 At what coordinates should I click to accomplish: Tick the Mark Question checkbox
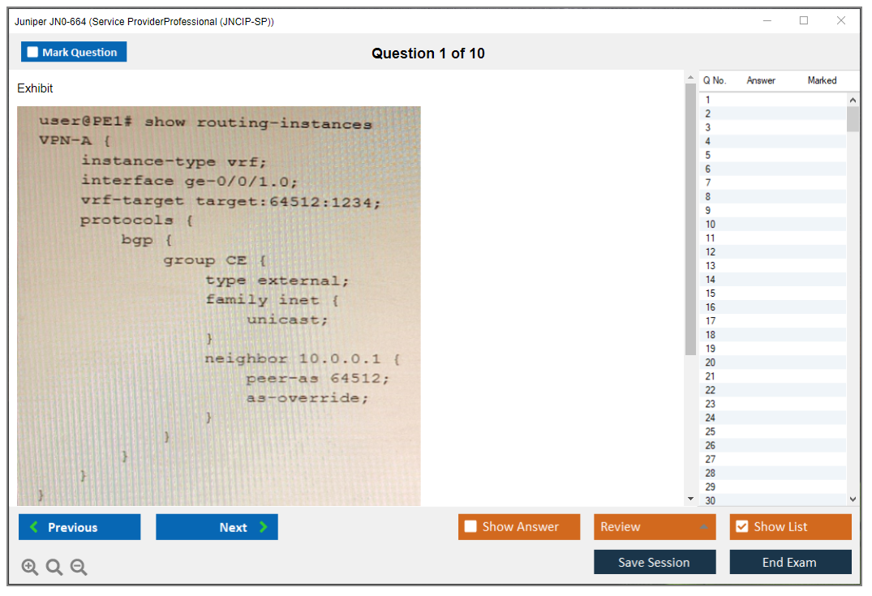[33, 52]
